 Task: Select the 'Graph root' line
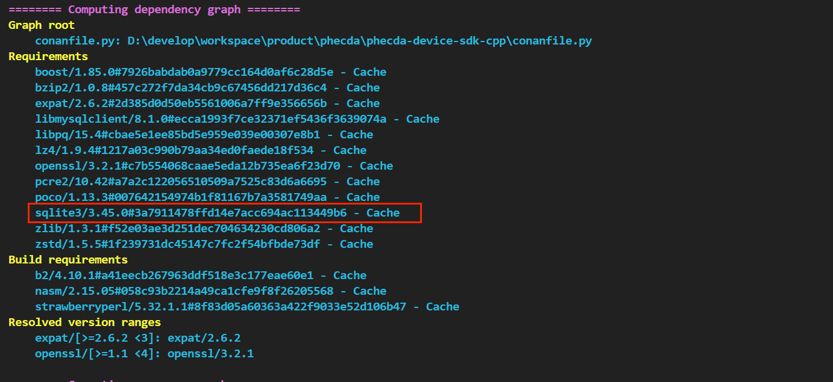tap(42, 25)
